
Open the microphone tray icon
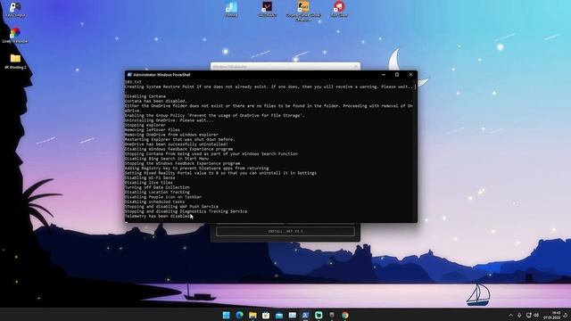(x=519, y=315)
